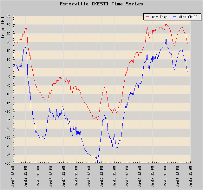
Task: Click the red Air Temp legend swatch
Action: 148,17
